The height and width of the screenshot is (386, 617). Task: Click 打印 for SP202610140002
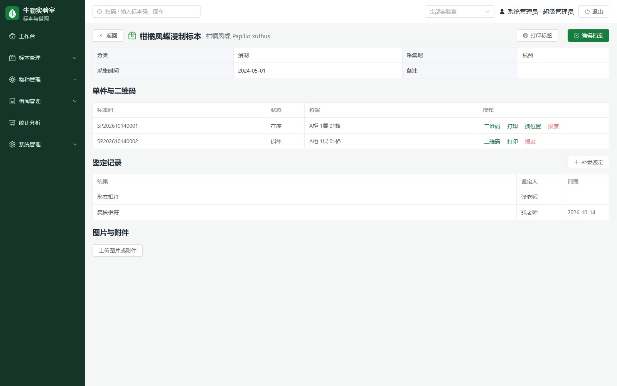pyautogui.click(x=512, y=142)
